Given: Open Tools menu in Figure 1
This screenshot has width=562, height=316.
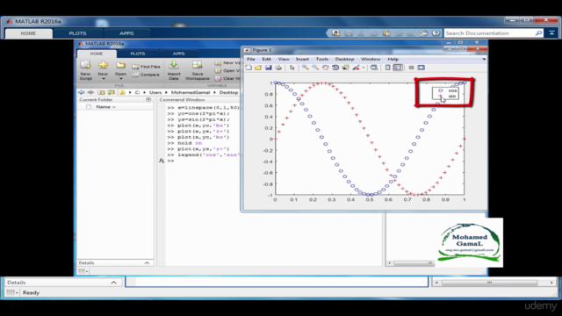Looking at the screenshot, I should click(x=322, y=59).
